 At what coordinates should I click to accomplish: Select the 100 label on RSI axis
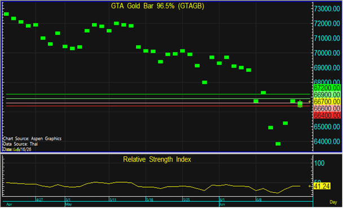pyautogui.click(x=319, y=163)
